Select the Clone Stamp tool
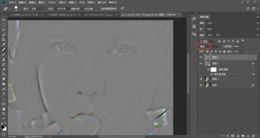260x138 pixels. 3,59
